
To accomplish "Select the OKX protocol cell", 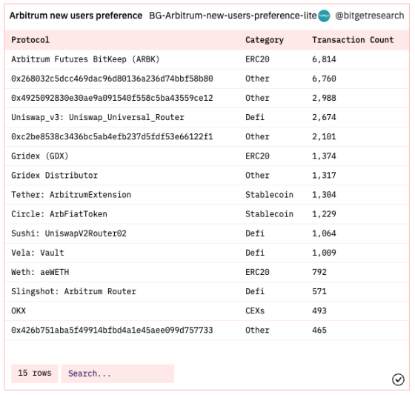I will point(19,311).
